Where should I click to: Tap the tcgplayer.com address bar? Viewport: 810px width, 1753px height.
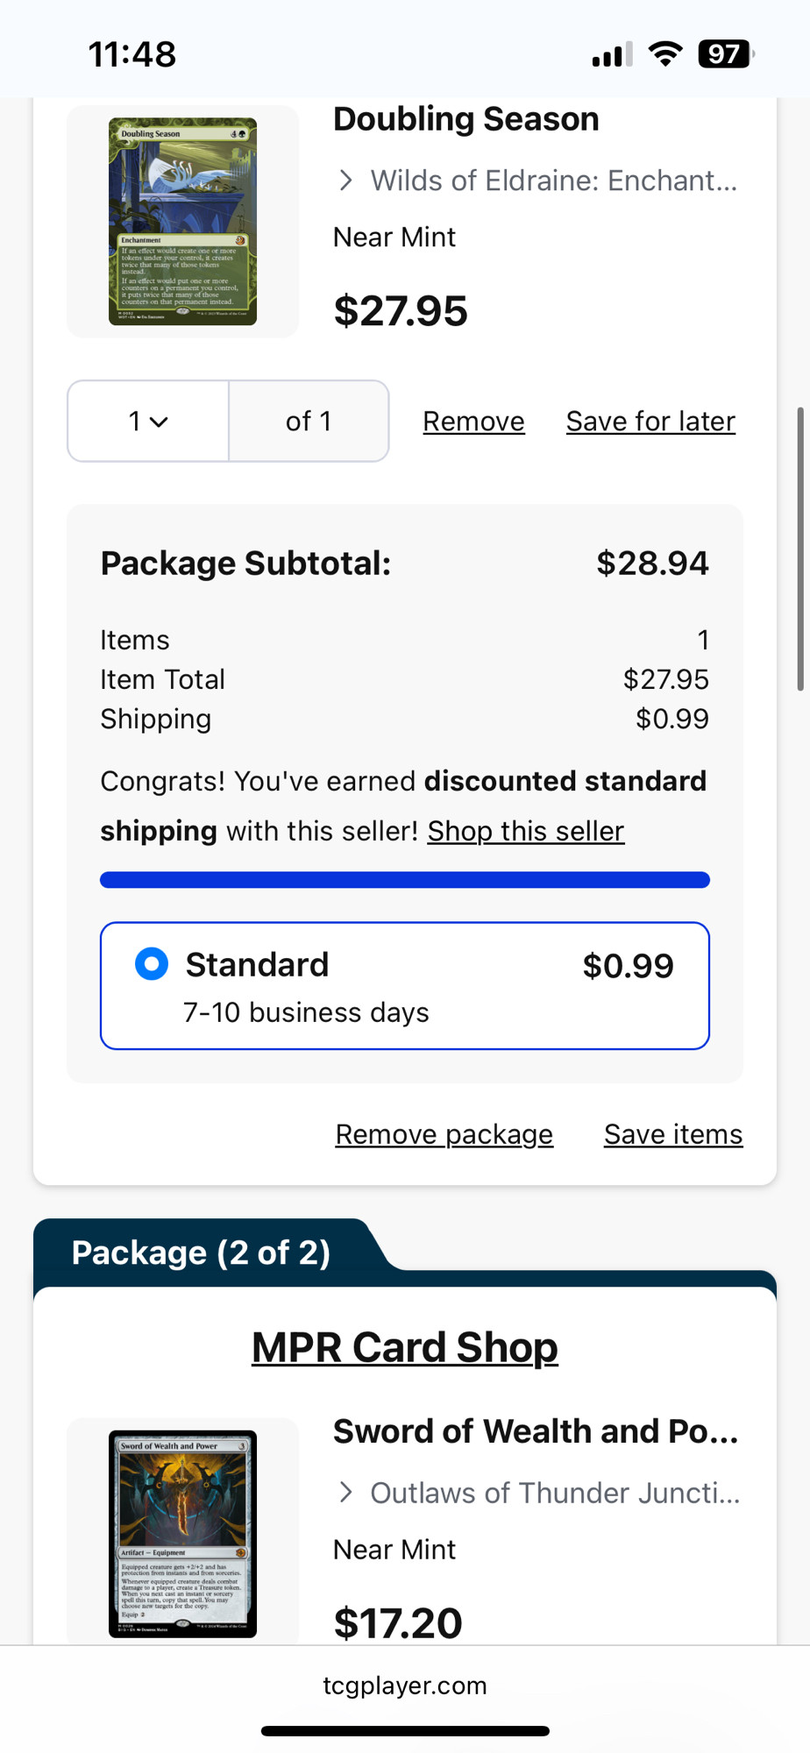click(x=405, y=1686)
